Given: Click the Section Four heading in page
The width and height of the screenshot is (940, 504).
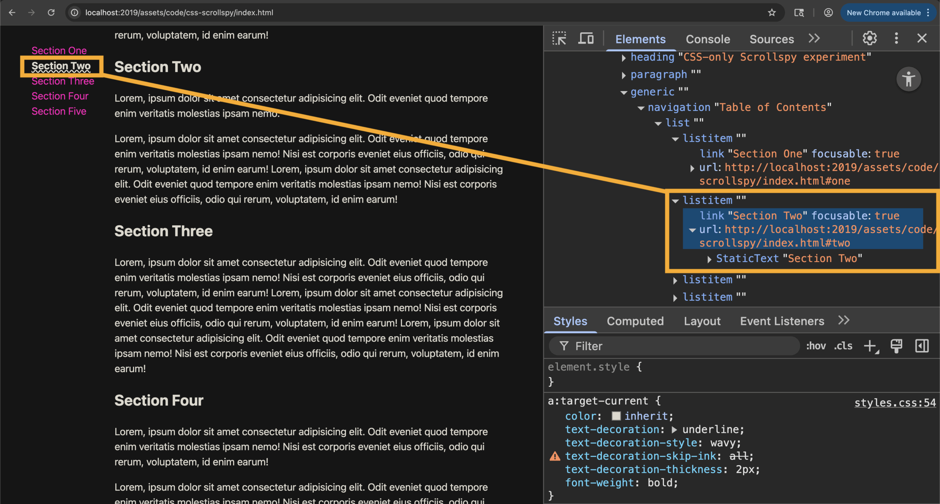Looking at the screenshot, I should pos(159,400).
